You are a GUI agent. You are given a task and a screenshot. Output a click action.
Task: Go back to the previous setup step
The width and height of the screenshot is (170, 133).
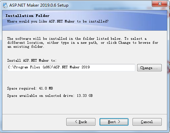81,122
